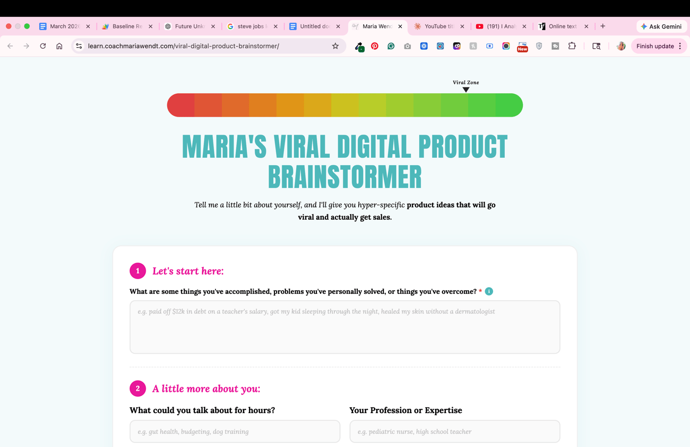Click the 'What could you talk about' field
This screenshot has width=690, height=447.
(235, 432)
